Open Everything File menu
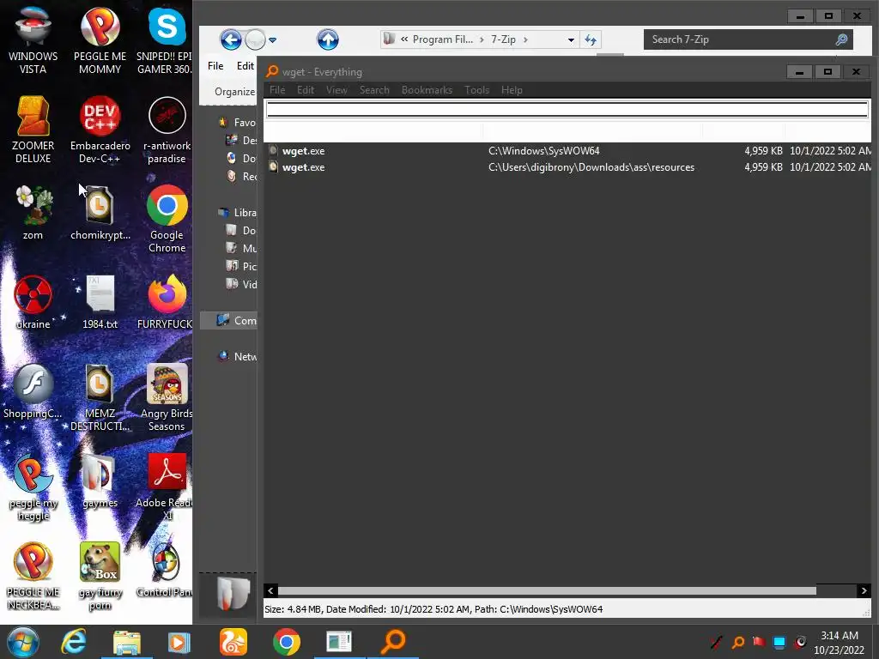Screen dimensions: 879x659 277,89
